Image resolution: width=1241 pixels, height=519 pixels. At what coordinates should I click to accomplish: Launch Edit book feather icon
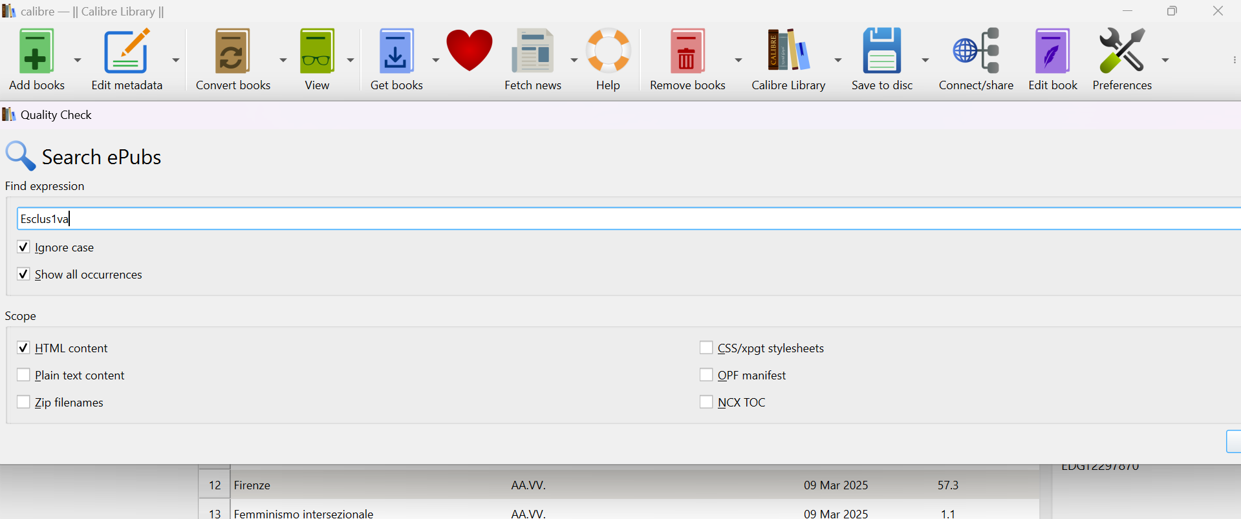click(1053, 50)
